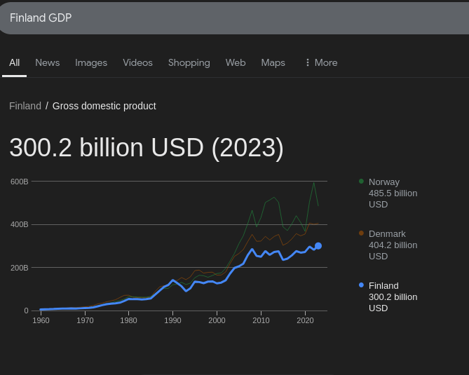Click the 600B y-axis label

coord(19,182)
